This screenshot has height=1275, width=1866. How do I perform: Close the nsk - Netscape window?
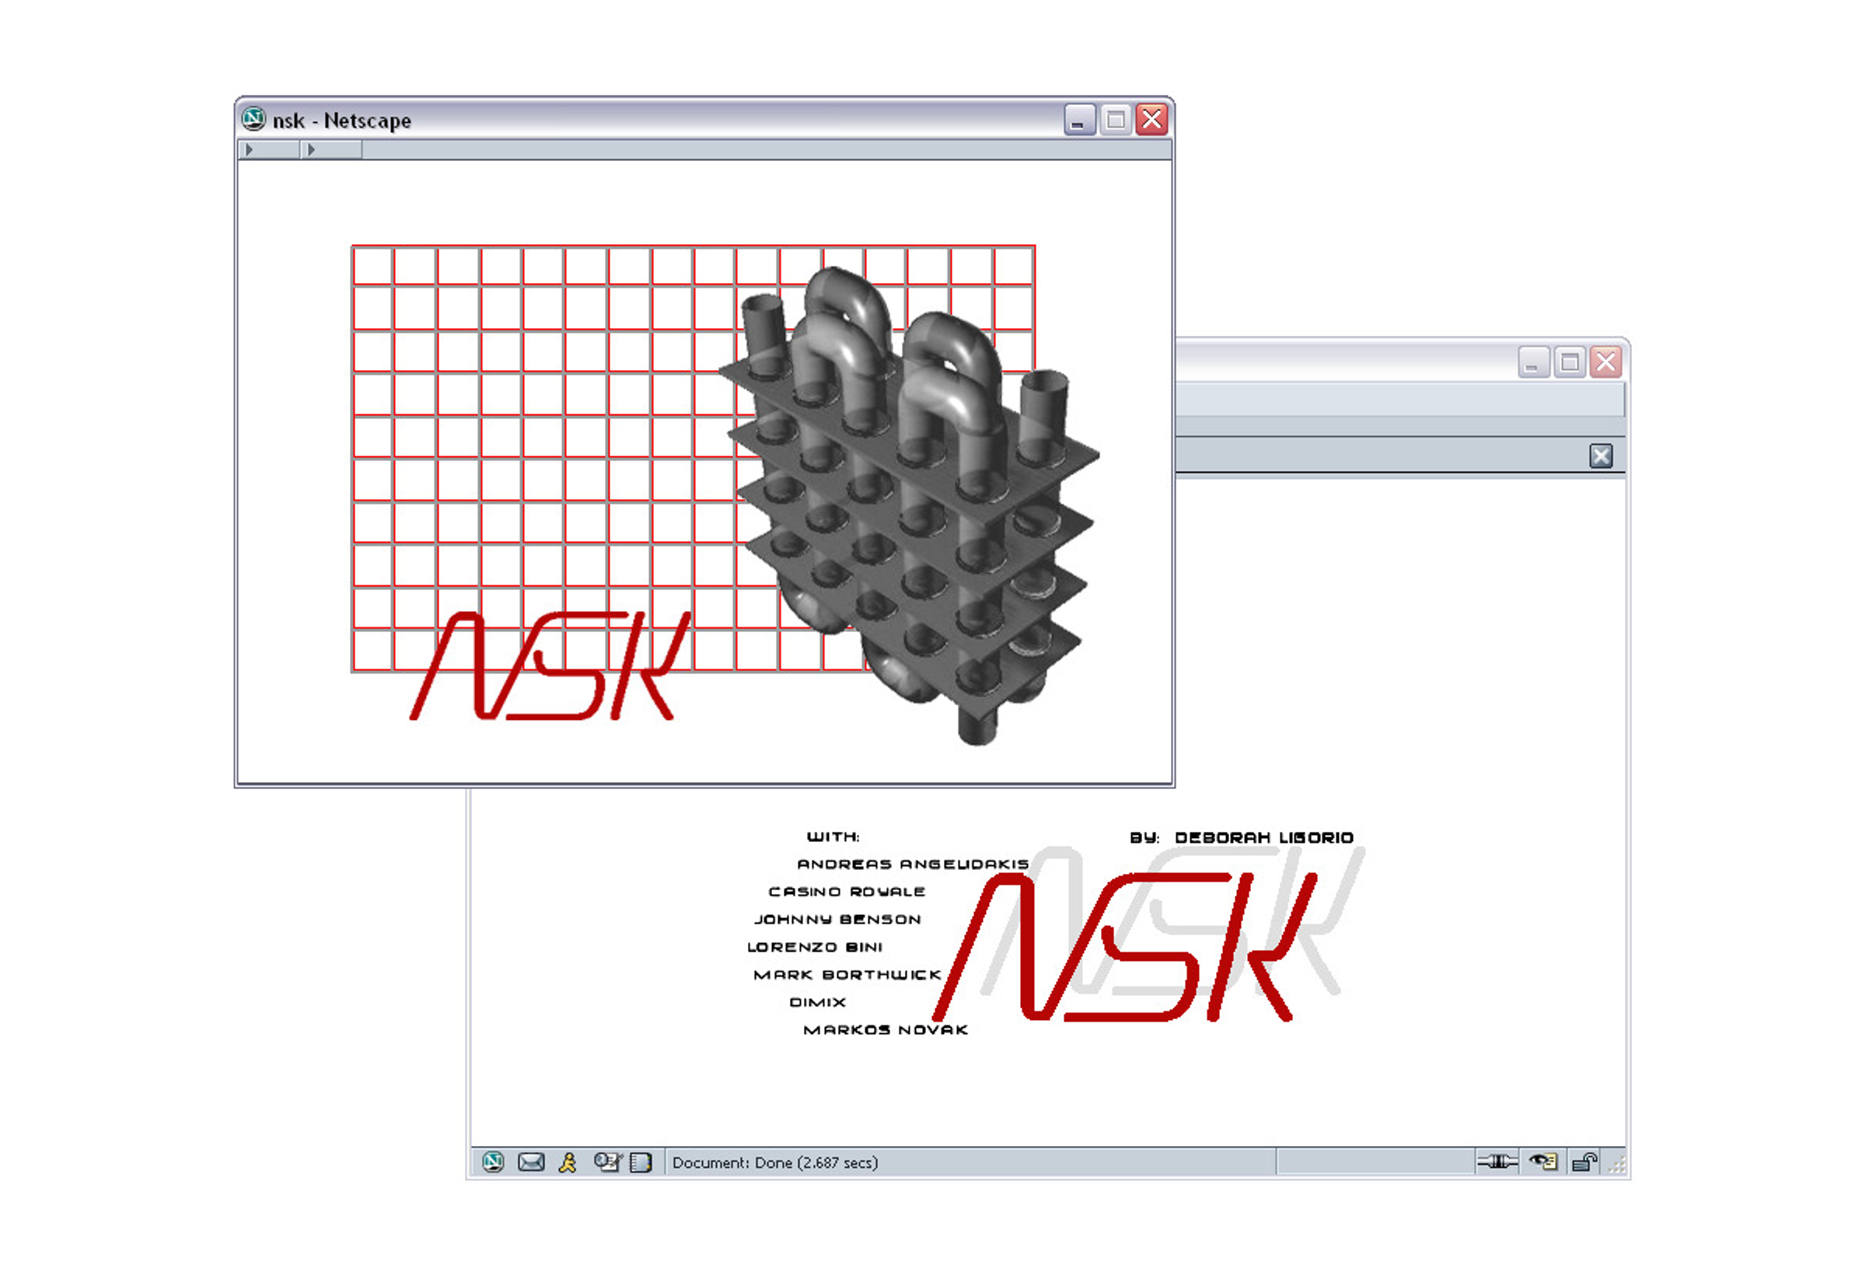[x=1151, y=120]
